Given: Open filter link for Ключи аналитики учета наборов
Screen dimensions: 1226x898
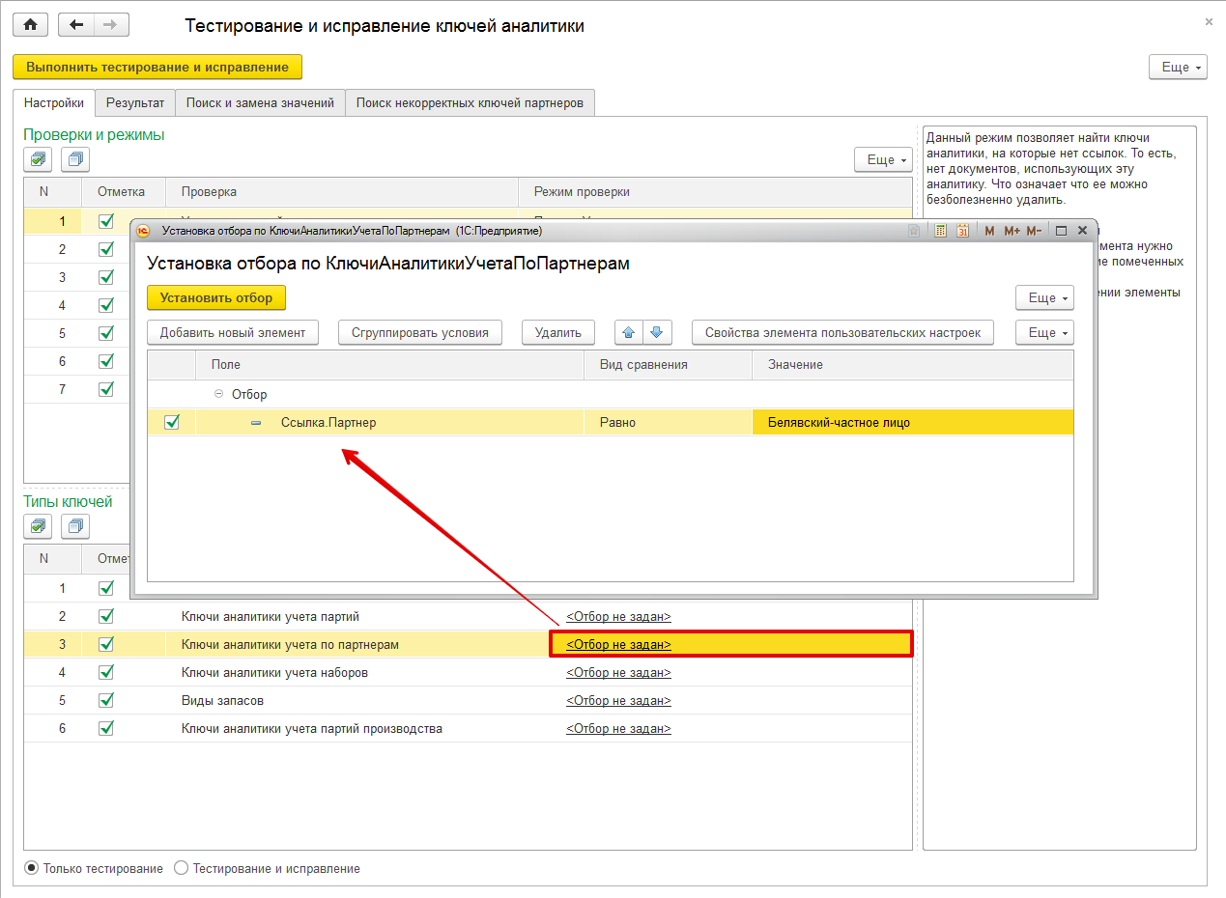Looking at the screenshot, I should pos(618,672).
